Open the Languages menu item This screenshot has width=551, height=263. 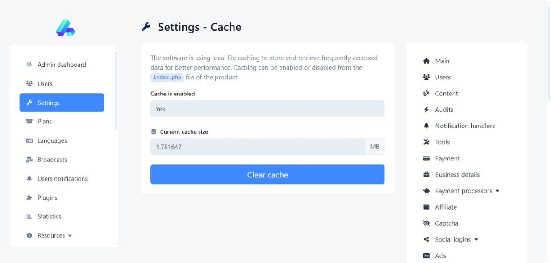coord(52,141)
